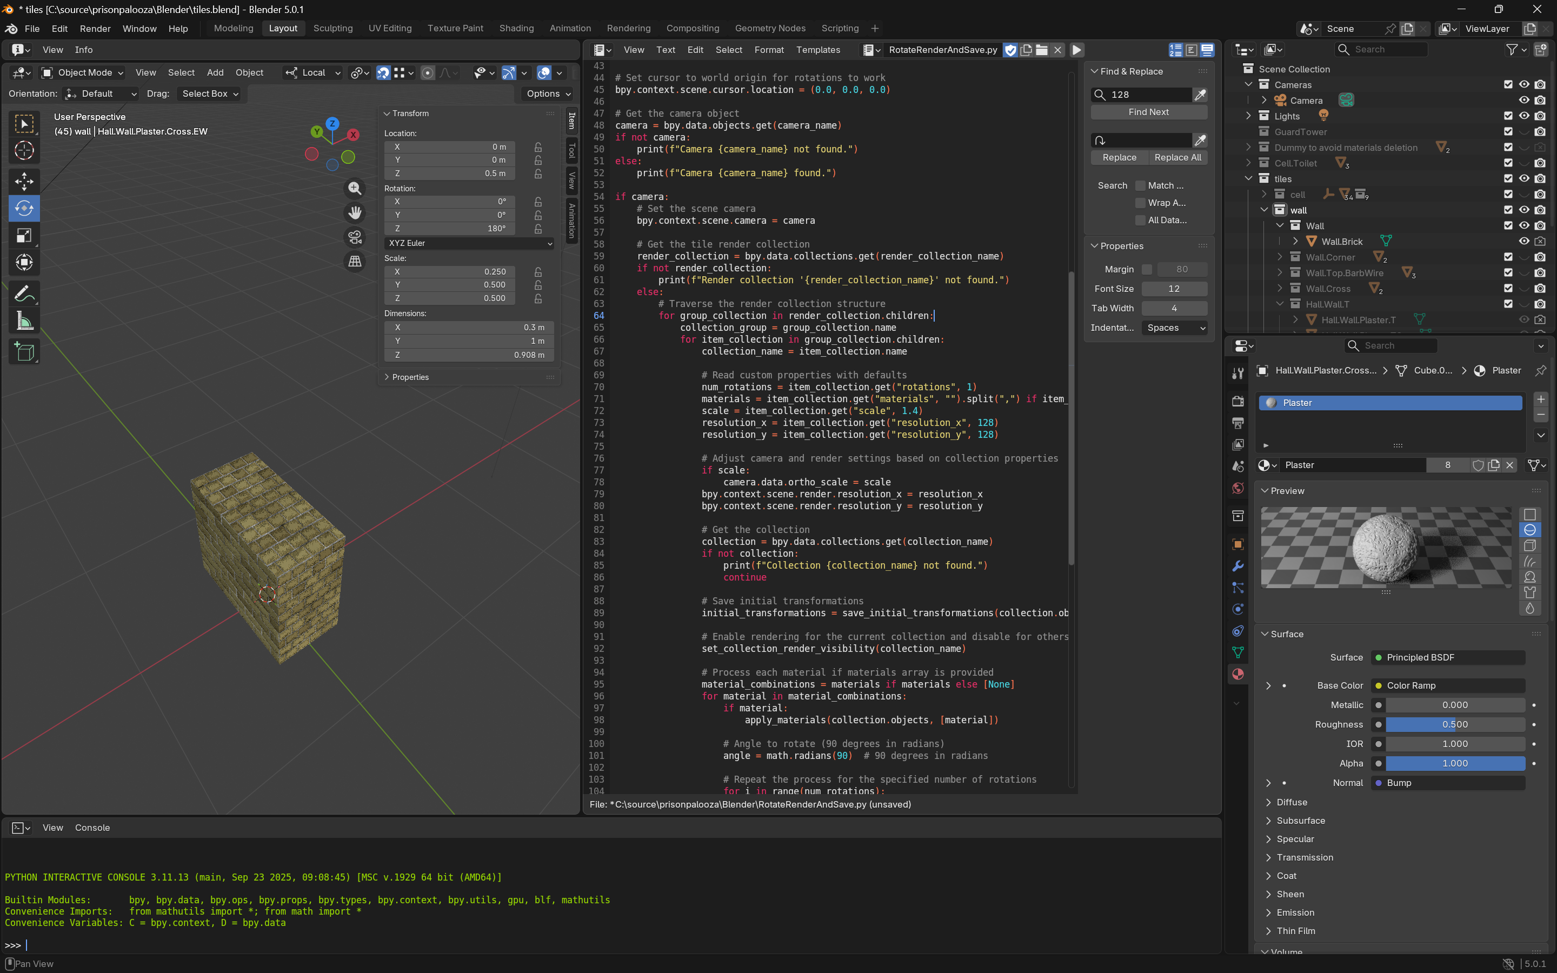Viewport: 1557px width, 973px height.
Task: Enable the Wrap Around checkbox
Action: [x=1140, y=203]
